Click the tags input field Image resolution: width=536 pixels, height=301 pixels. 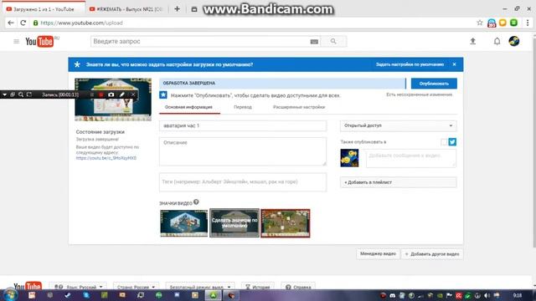243,182
